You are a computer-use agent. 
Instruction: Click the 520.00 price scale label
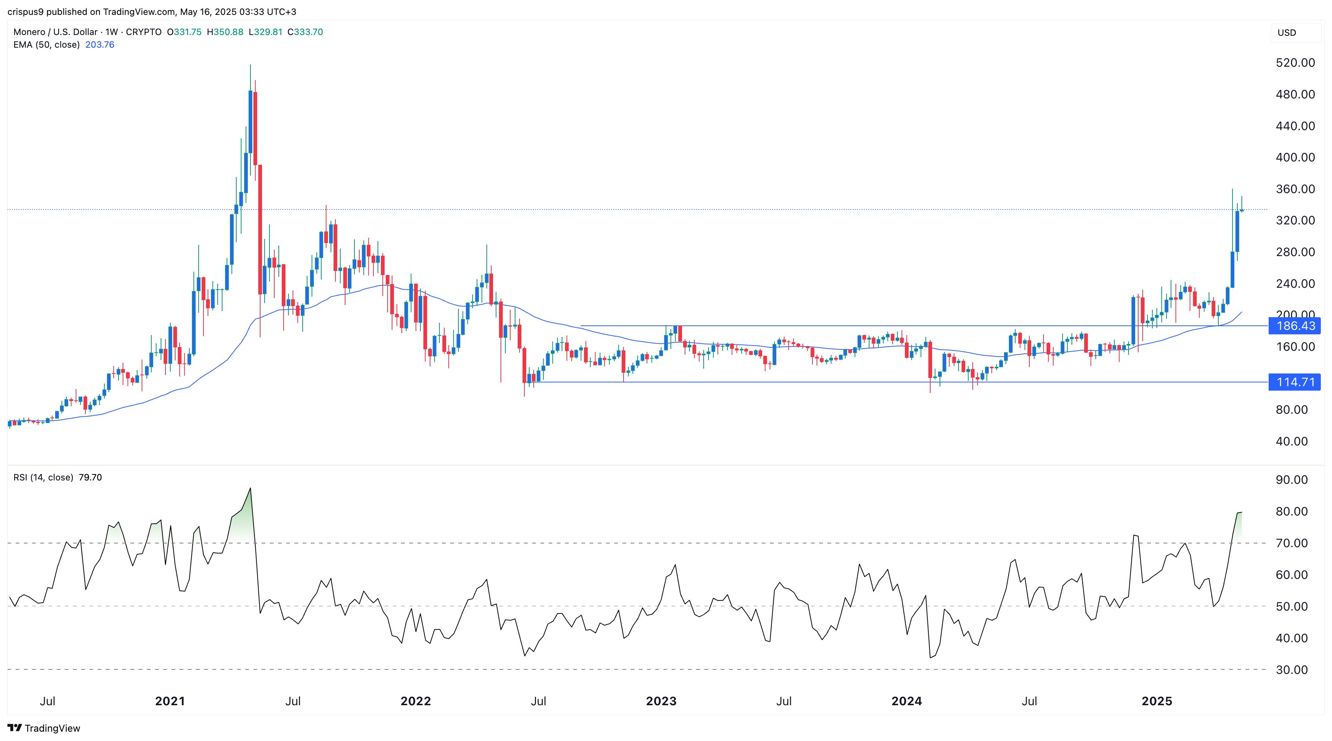pyautogui.click(x=1295, y=63)
